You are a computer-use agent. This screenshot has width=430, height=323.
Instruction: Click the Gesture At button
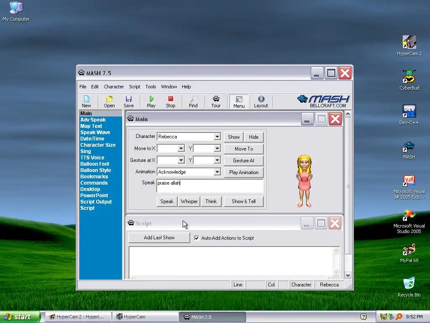coord(244,160)
